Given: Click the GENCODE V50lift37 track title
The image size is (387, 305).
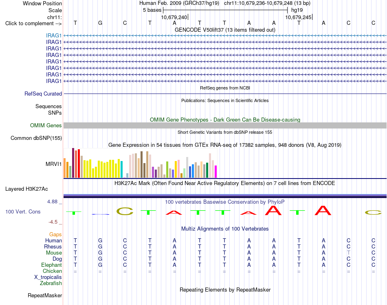Looking at the screenshot, I should 225,30.
